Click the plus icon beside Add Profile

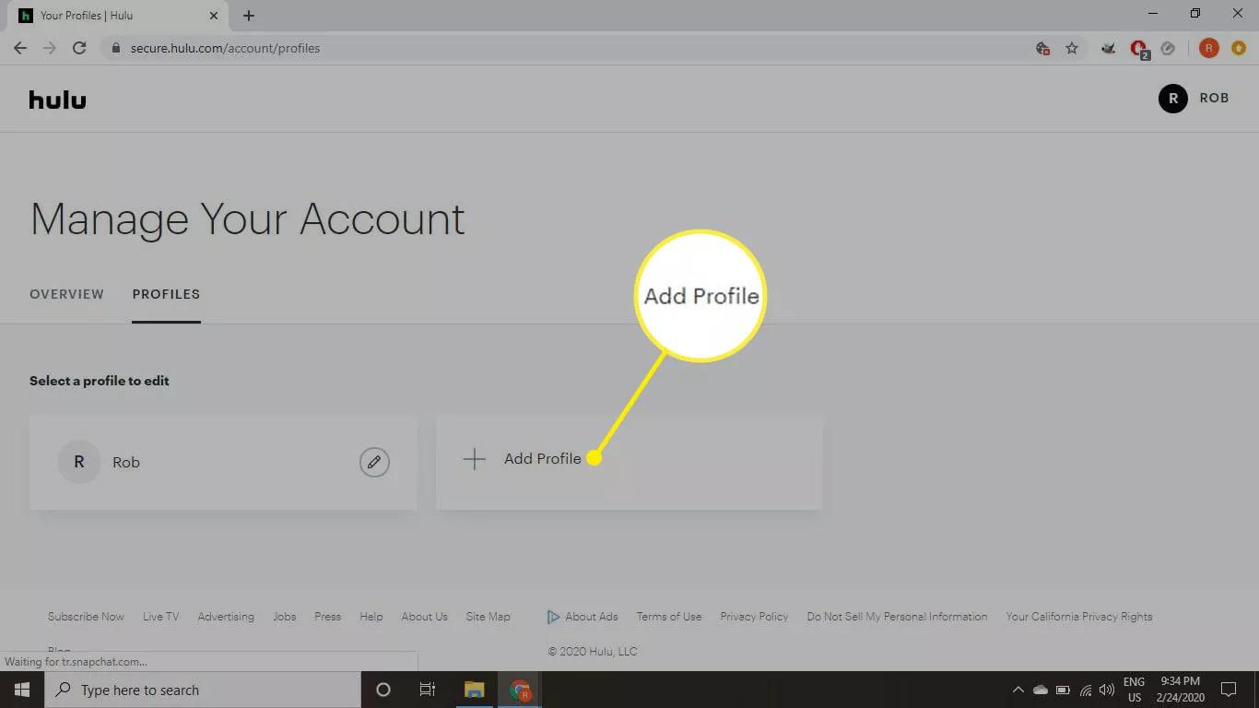click(x=474, y=459)
